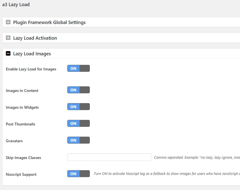Image resolution: width=240 pixels, height=190 pixels.
Task: Expand Plugin Framework Global Settings plus icon
Action: (8, 22)
